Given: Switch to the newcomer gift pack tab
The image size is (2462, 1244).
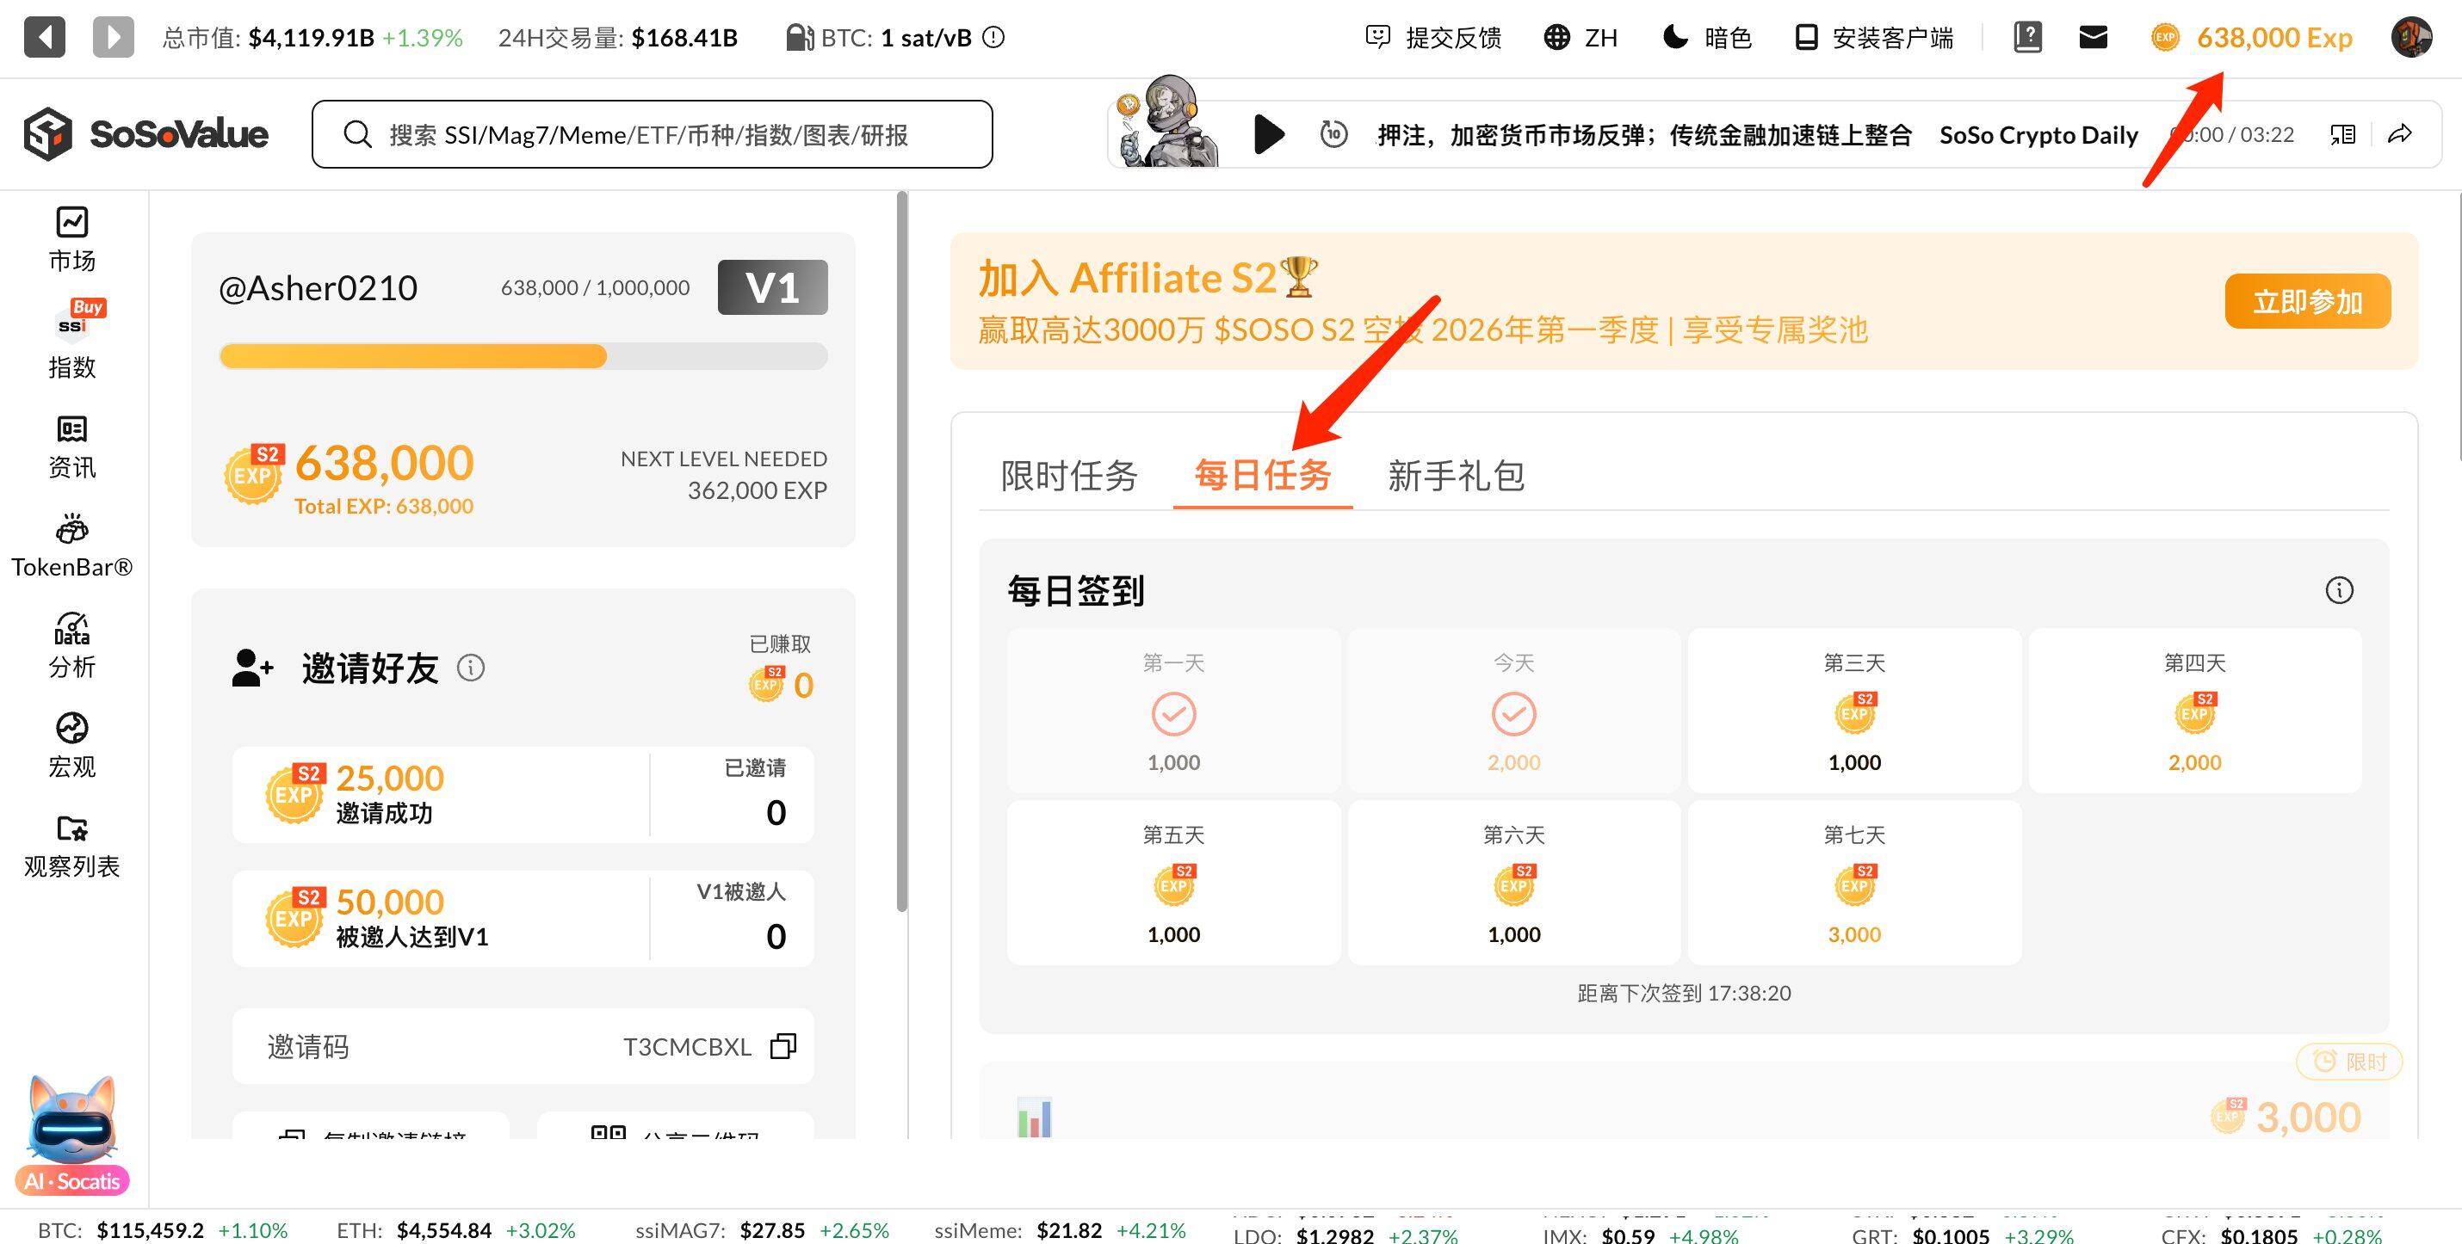Looking at the screenshot, I should [x=1456, y=475].
